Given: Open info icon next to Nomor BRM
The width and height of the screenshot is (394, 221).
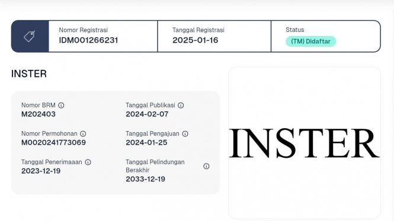Looking at the screenshot, I should click(61, 105).
